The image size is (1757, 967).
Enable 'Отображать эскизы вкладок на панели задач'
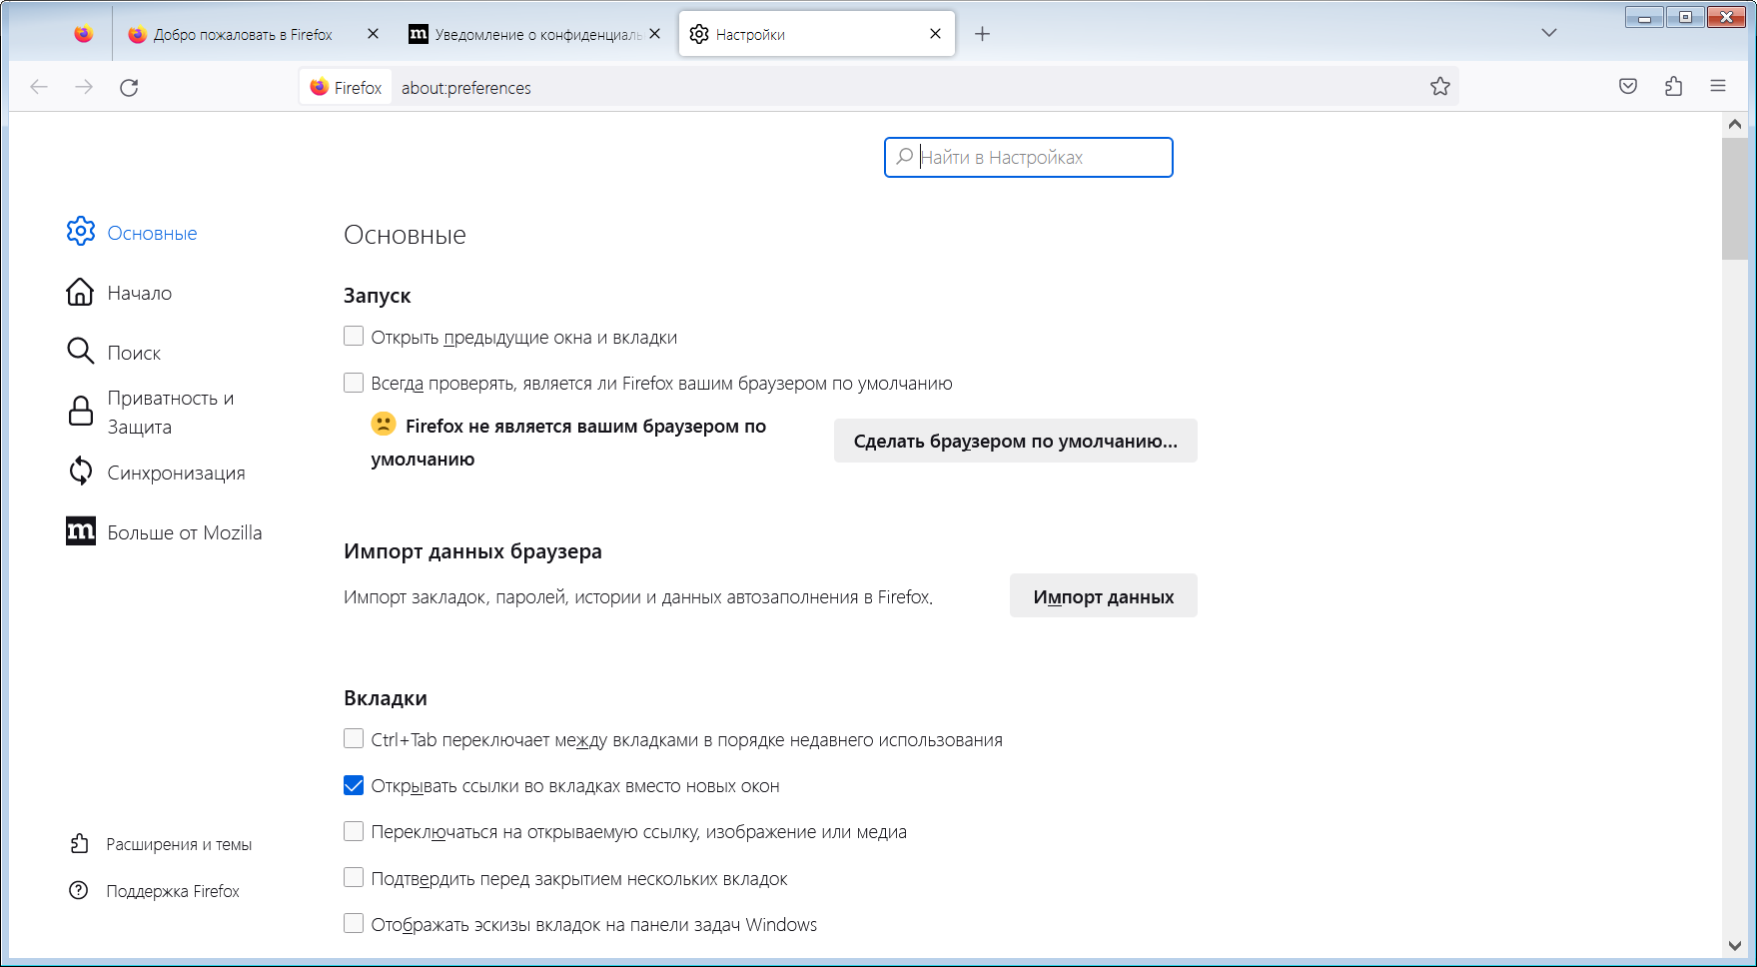tap(354, 924)
